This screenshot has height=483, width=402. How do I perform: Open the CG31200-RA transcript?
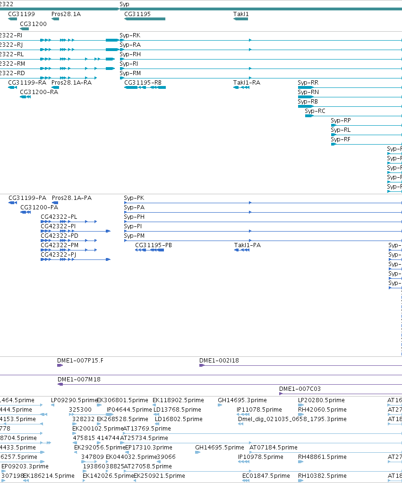point(25,97)
